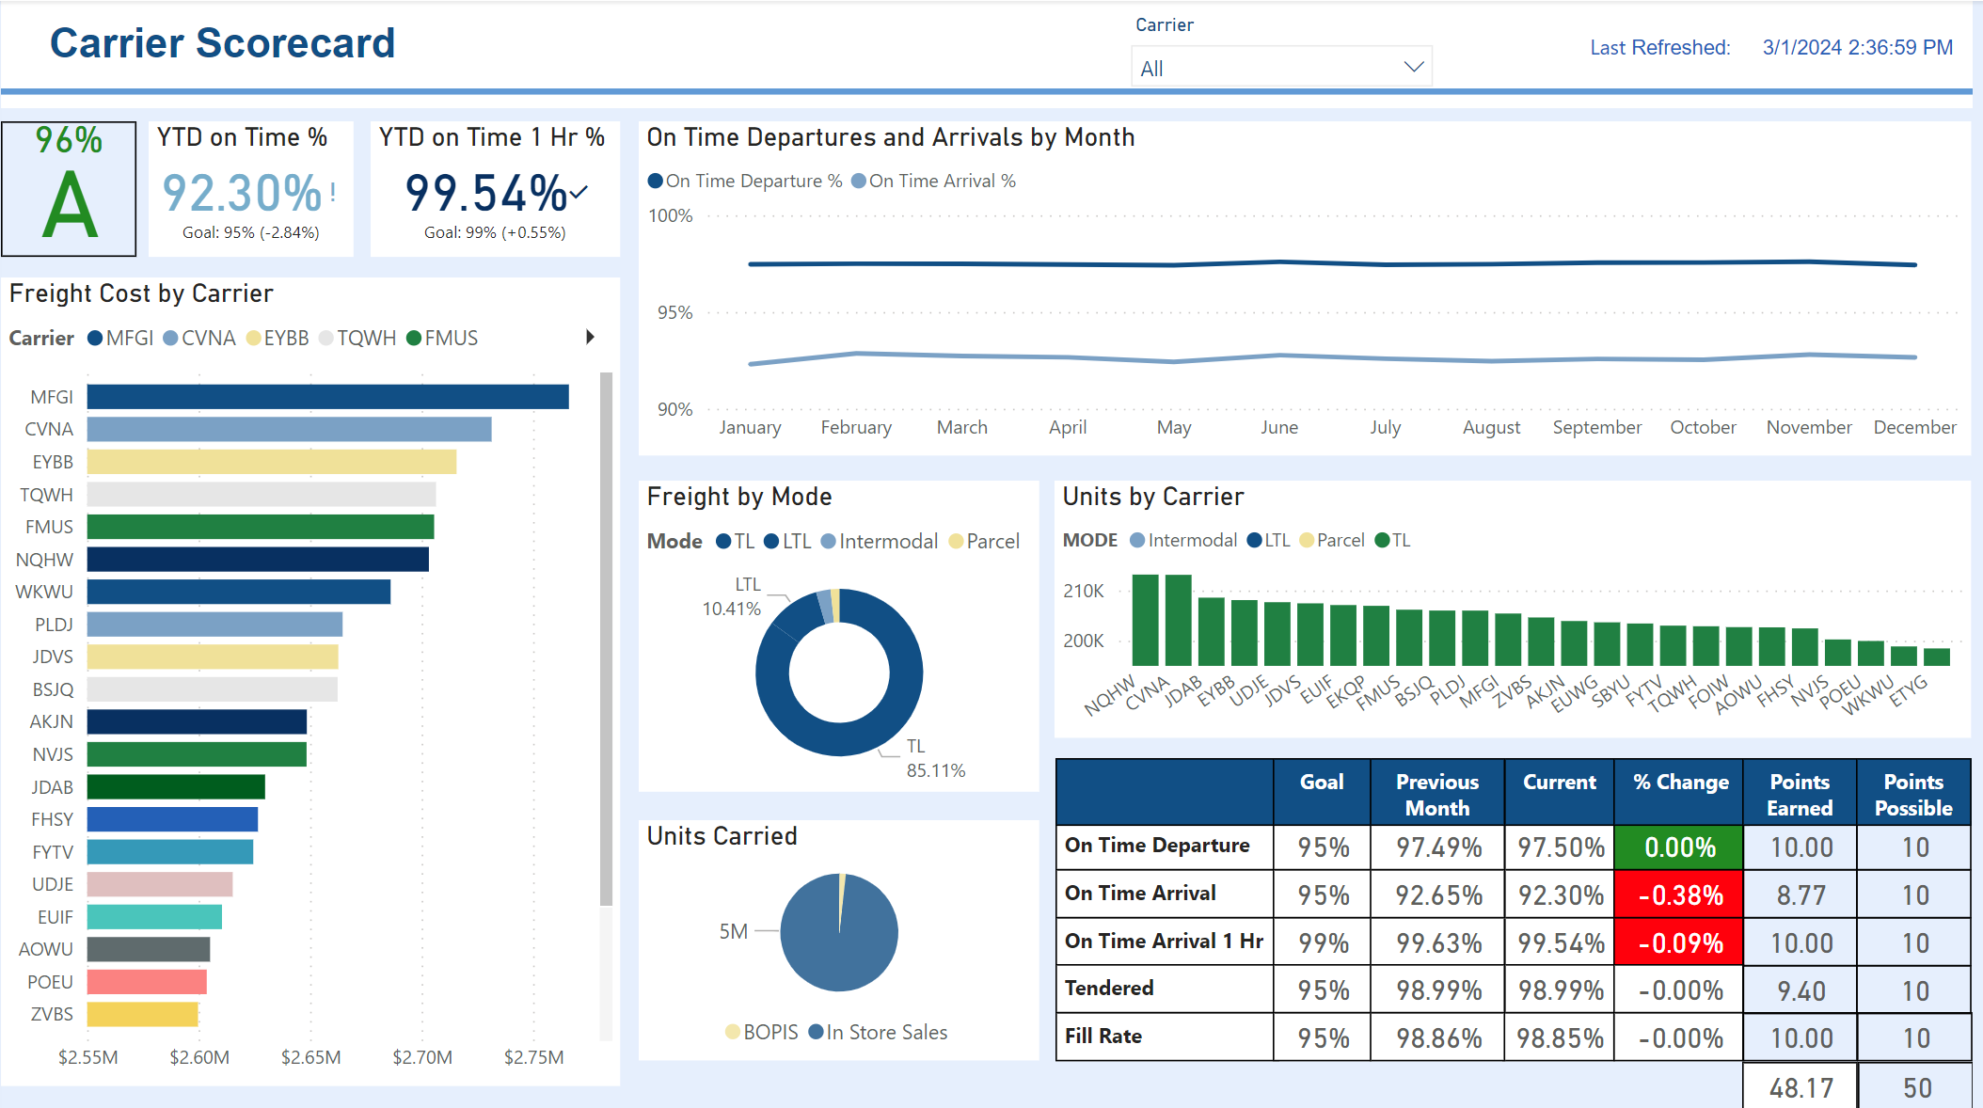Select TQWH in the Freight Cost legend
Screen dimensions: 1983x1108
coord(357,338)
